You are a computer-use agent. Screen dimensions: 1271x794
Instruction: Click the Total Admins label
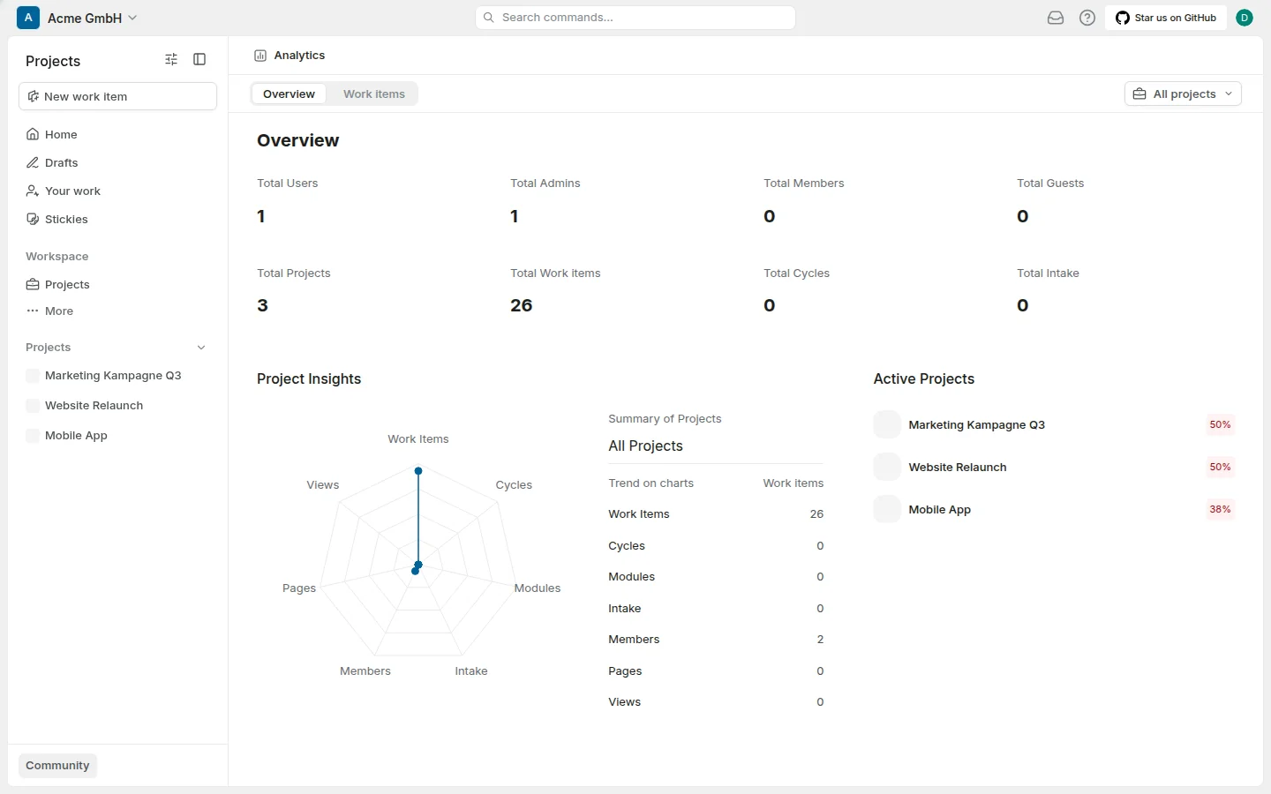tap(545, 184)
